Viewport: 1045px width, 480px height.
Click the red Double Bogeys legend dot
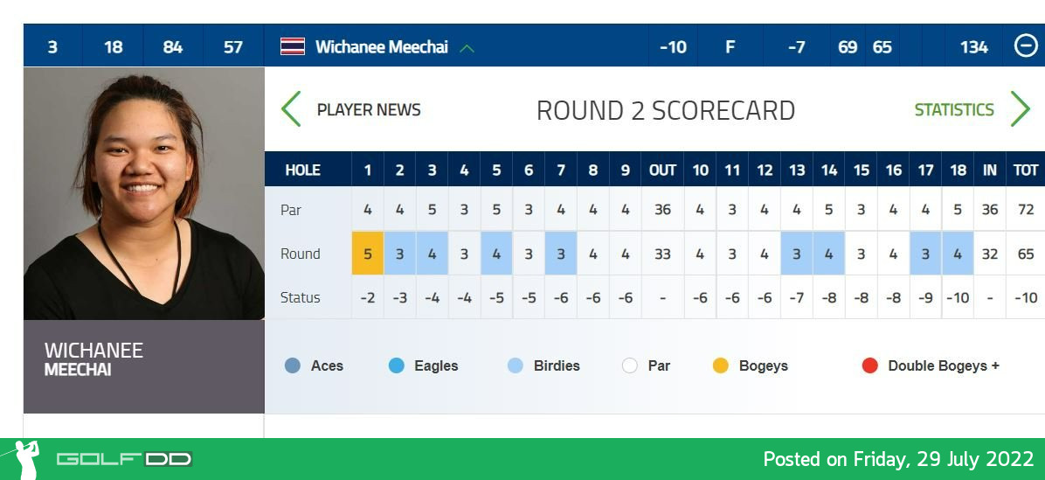869,365
